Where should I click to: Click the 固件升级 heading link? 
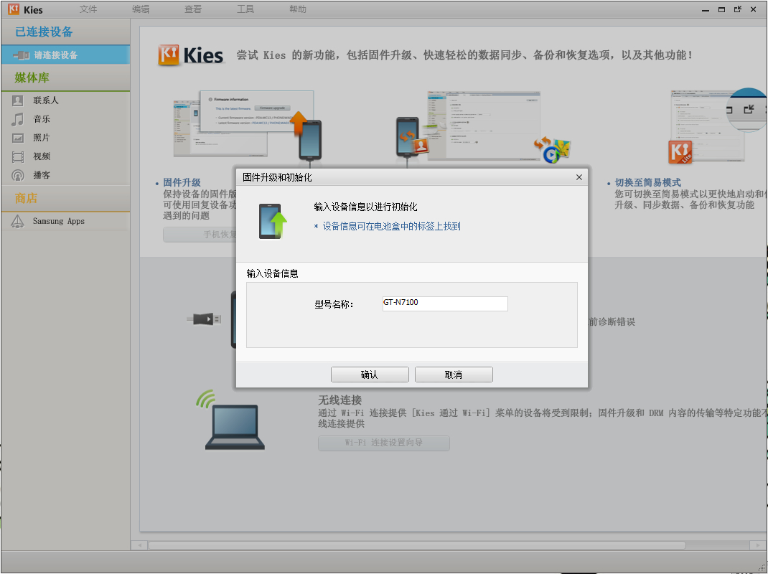[x=182, y=183]
